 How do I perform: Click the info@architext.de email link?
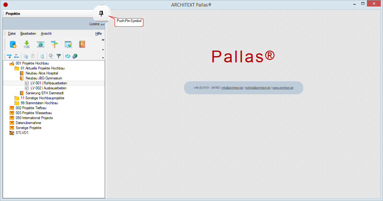[232, 88]
